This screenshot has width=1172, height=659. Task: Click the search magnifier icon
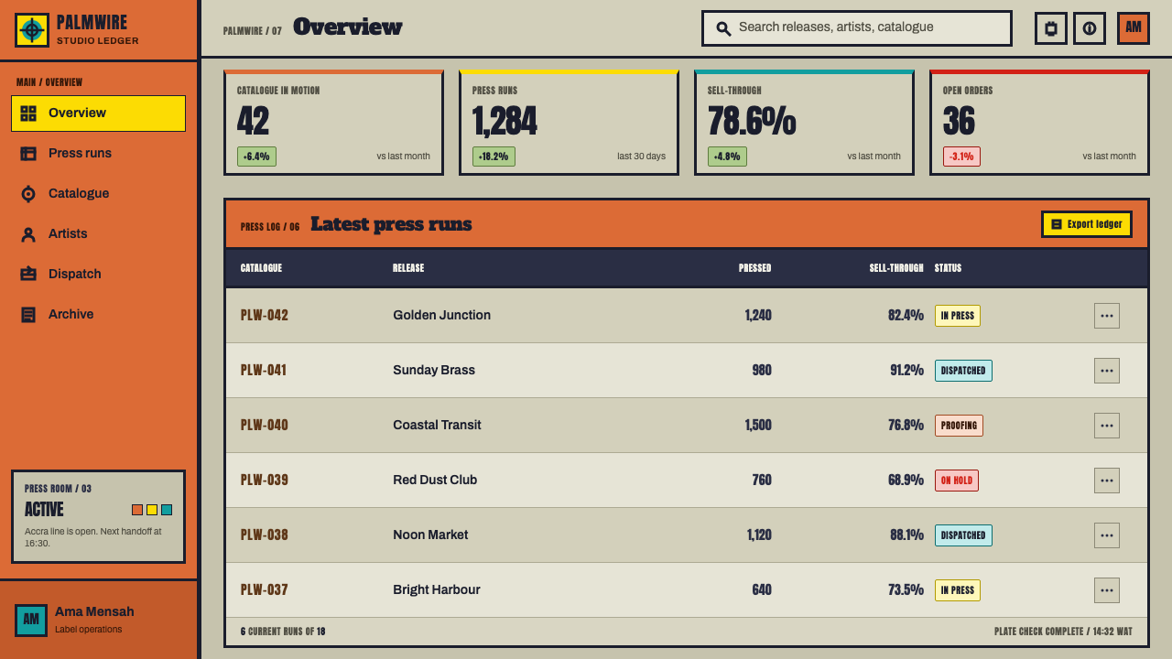[723, 28]
